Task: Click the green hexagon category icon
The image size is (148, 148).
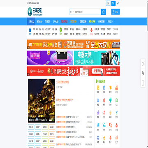Action: click(60, 30)
